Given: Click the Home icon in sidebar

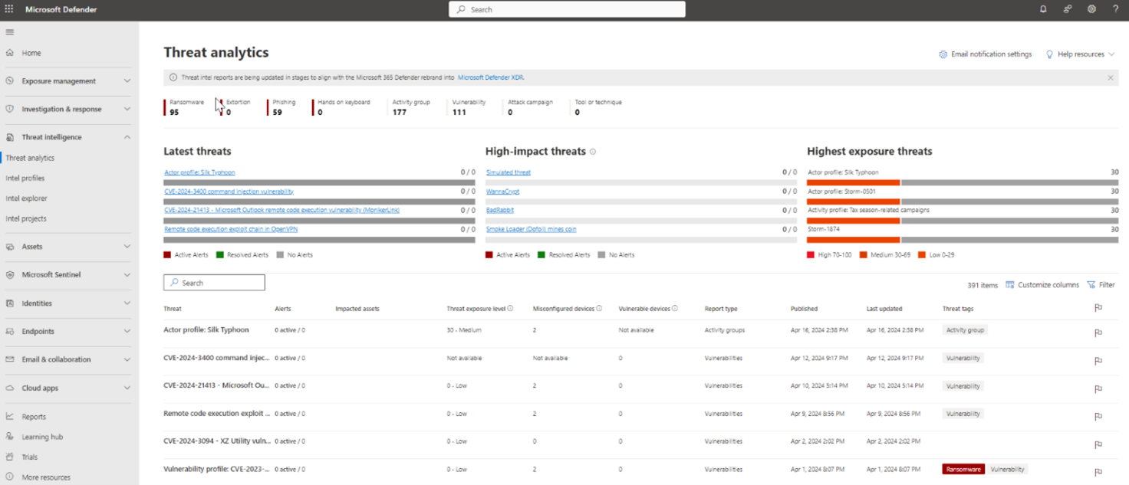Looking at the screenshot, I should tap(10, 53).
